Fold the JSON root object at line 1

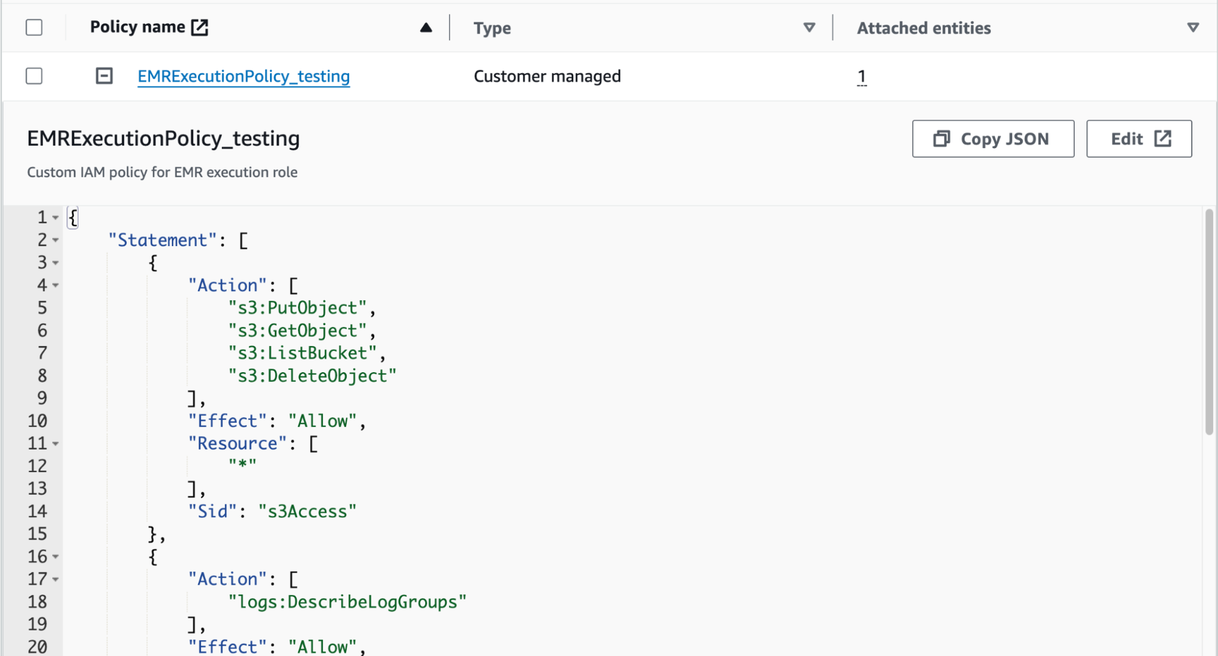(x=55, y=217)
